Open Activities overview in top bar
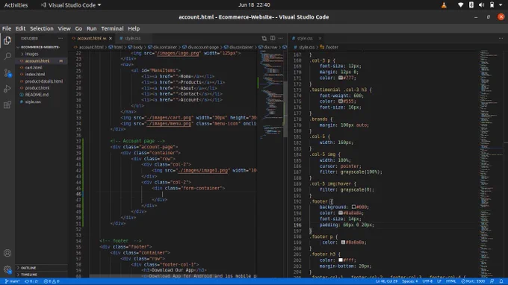The height and width of the screenshot is (285, 508). (16, 5)
